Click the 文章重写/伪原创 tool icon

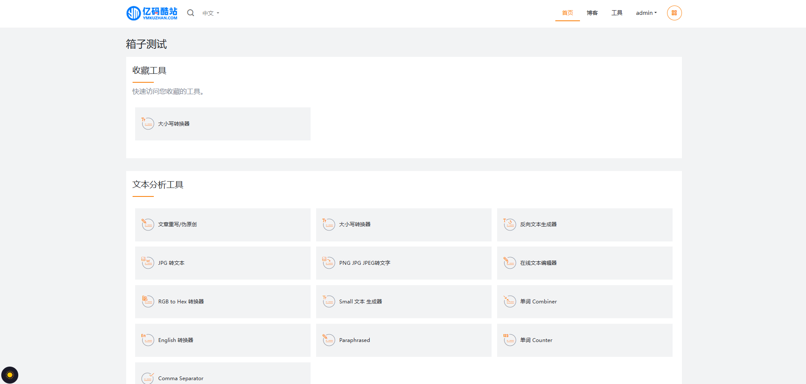[148, 224]
